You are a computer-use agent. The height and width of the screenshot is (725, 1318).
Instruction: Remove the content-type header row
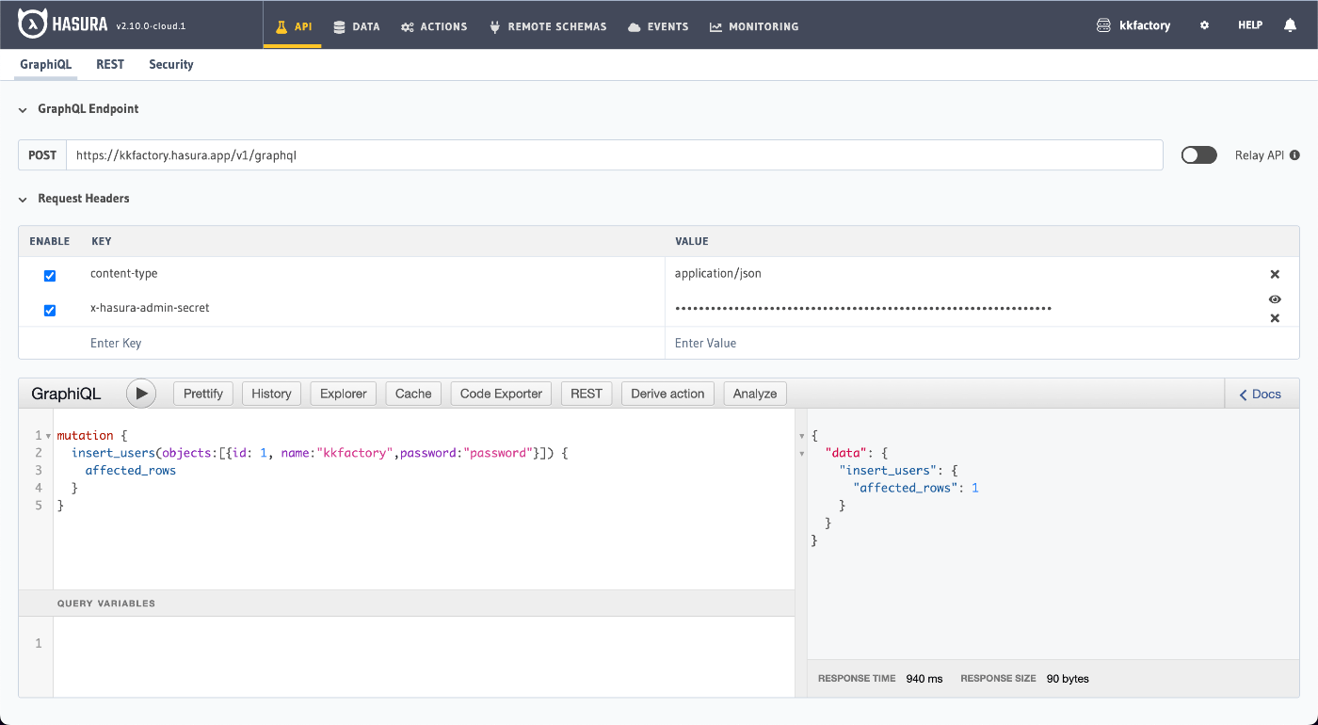[1275, 274]
